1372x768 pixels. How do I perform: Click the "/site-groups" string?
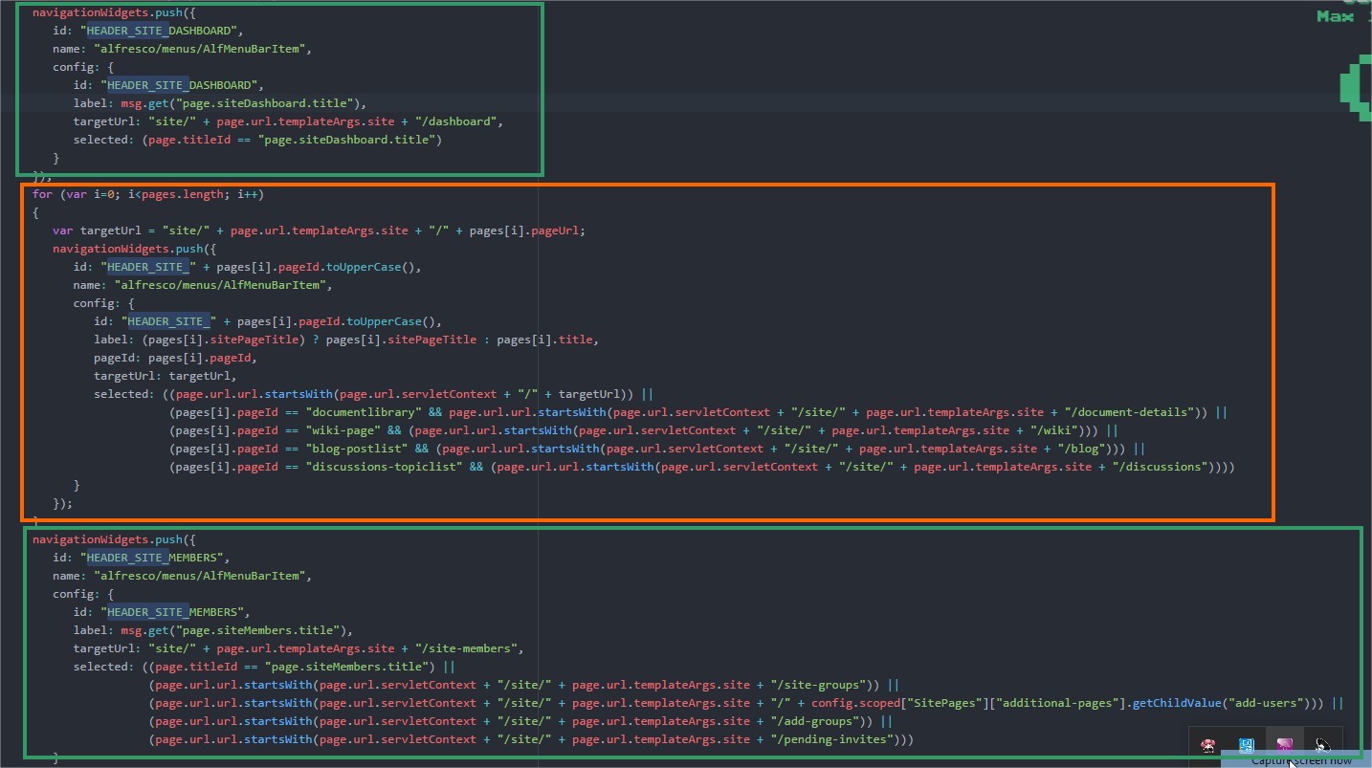[x=819, y=685]
